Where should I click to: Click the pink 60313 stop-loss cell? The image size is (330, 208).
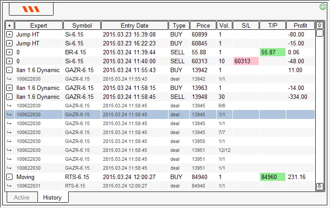pyautogui.click(x=245, y=61)
